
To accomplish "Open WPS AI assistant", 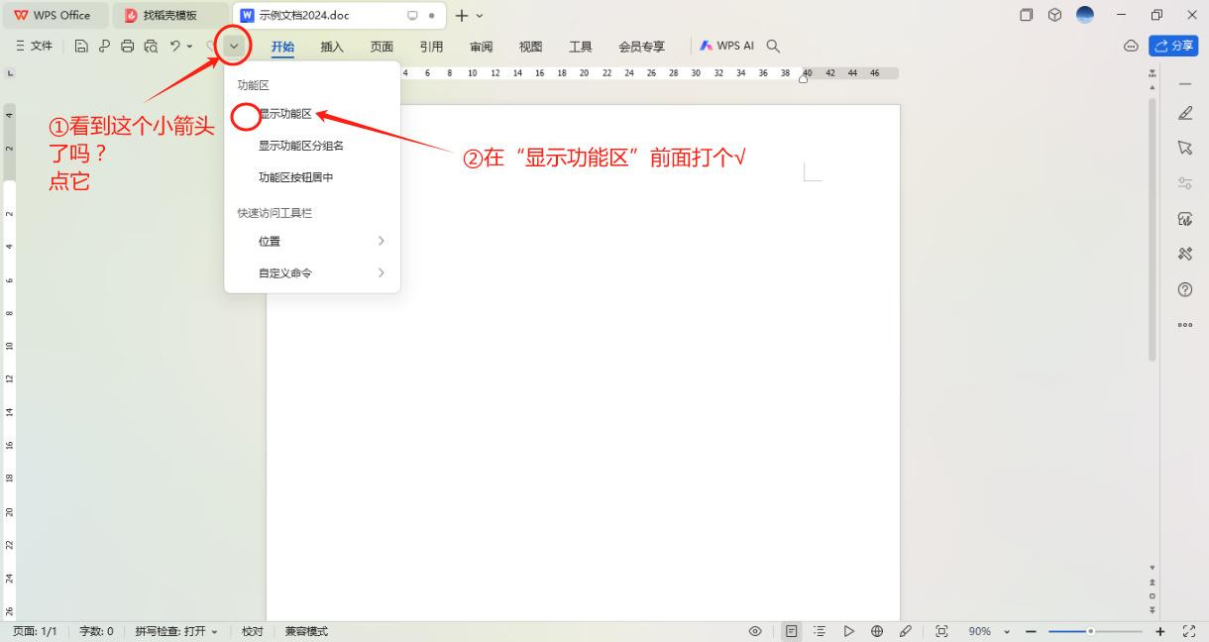I will pos(727,46).
